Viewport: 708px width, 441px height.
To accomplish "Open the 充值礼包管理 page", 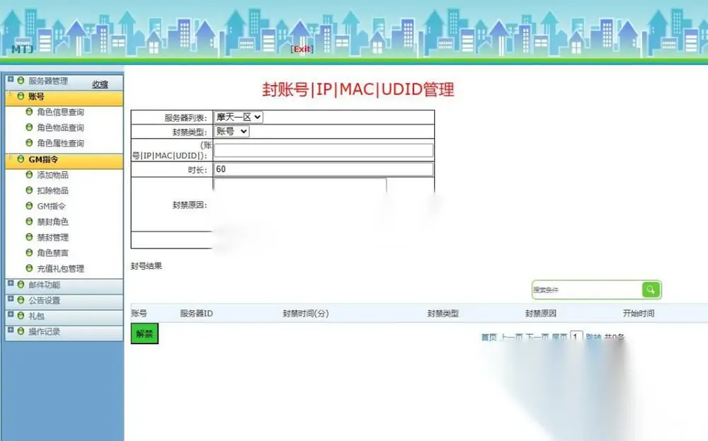I will coord(60,268).
